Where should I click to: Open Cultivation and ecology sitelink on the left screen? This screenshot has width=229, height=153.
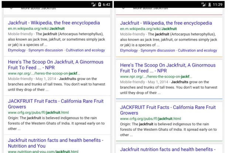coord(85,50)
